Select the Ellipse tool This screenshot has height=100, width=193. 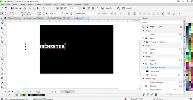click(2, 50)
